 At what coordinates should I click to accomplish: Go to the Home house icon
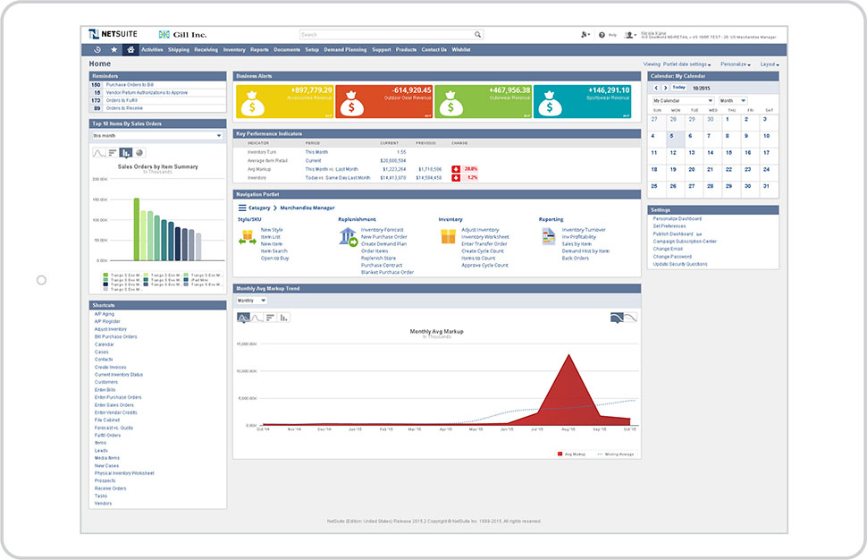click(130, 50)
